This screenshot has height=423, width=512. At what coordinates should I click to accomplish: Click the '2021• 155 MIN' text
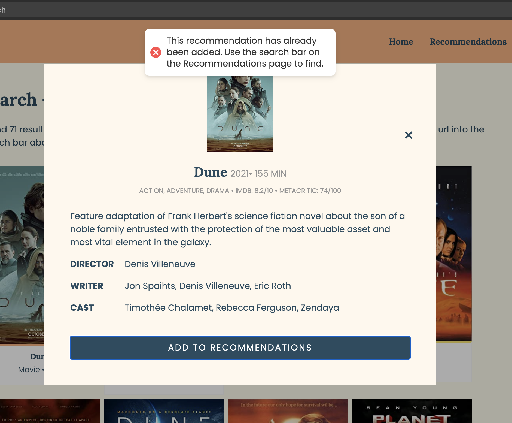(258, 174)
